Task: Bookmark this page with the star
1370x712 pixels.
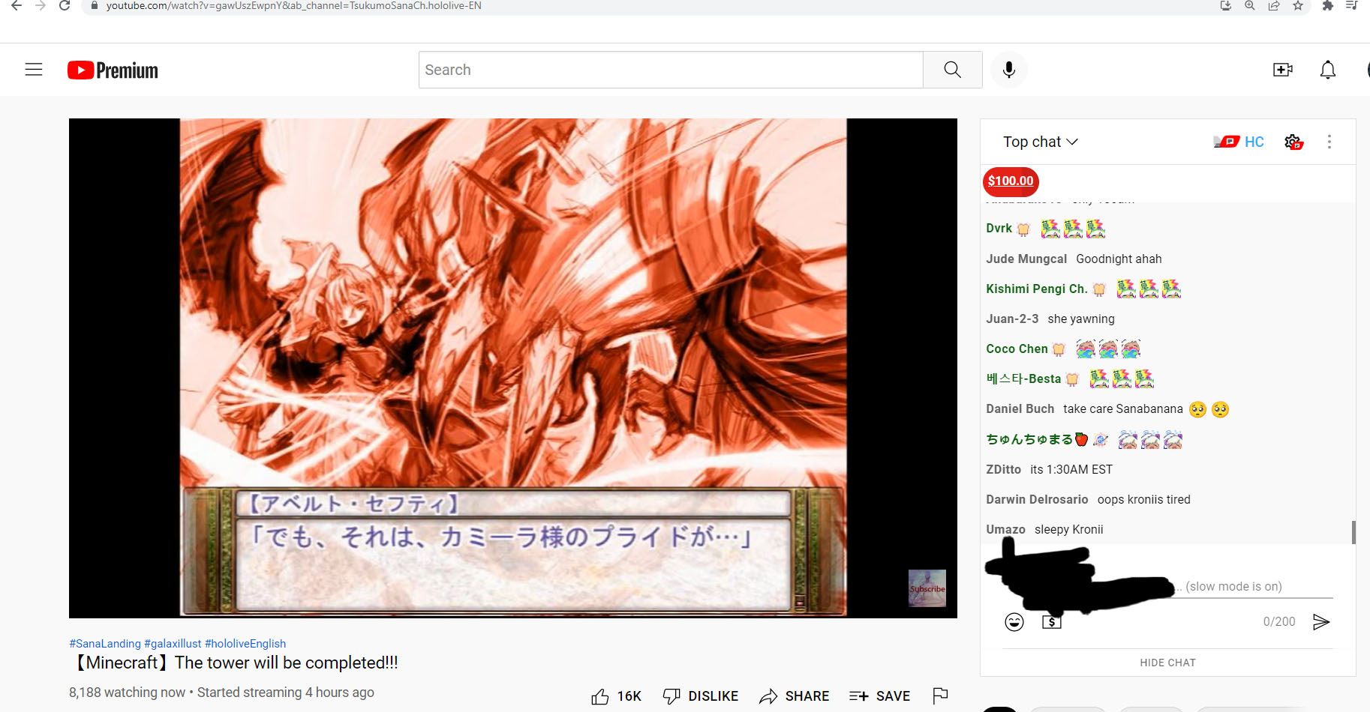Action: (x=1298, y=6)
